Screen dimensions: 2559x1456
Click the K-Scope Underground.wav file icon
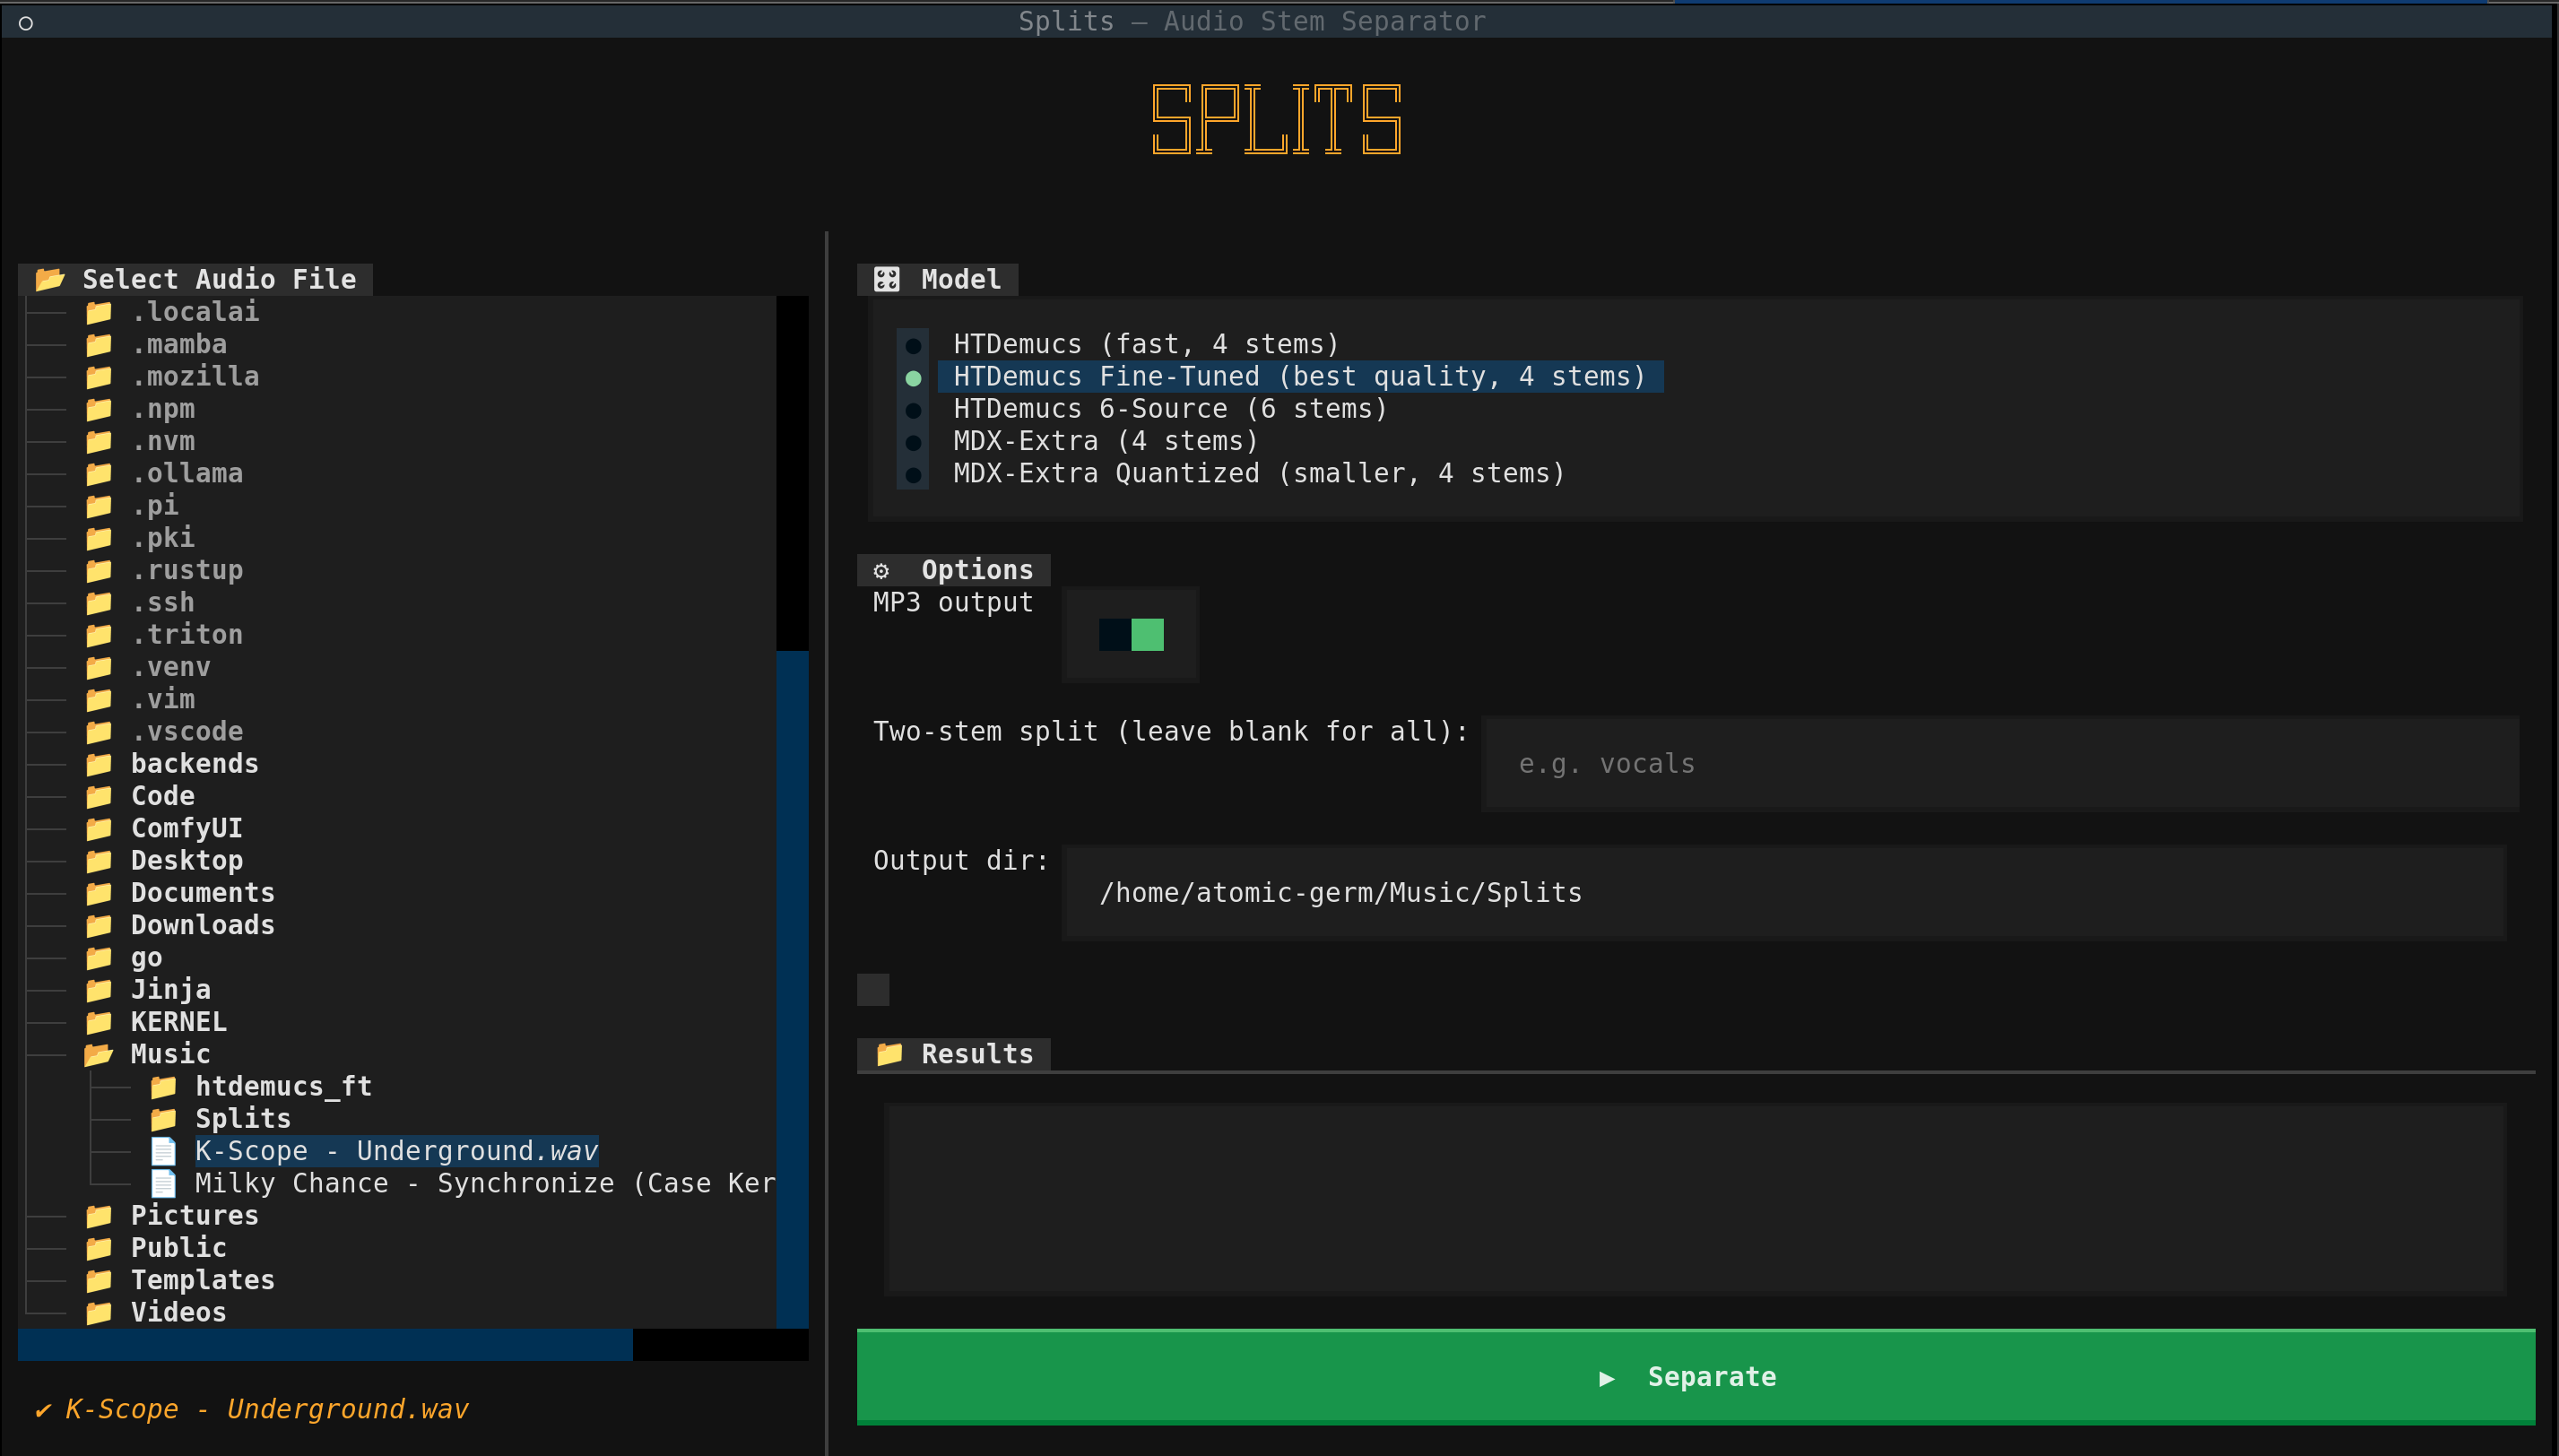click(x=163, y=1151)
